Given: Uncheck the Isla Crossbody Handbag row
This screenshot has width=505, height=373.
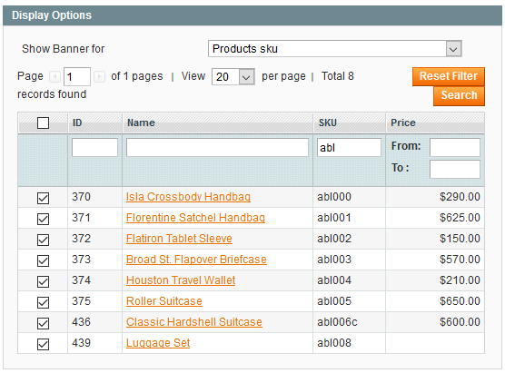Looking at the screenshot, I should pyautogui.click(x=43, y=198).
